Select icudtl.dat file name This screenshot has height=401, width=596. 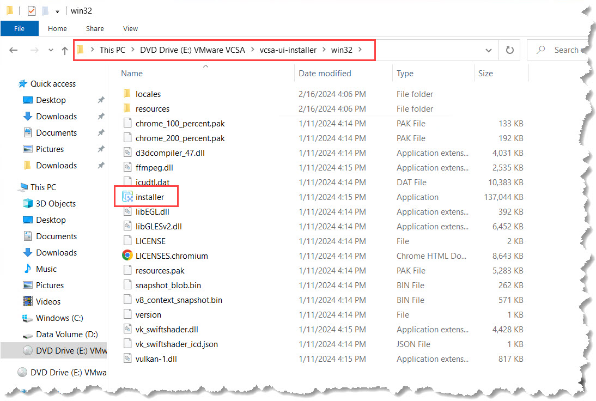(153, 183)
